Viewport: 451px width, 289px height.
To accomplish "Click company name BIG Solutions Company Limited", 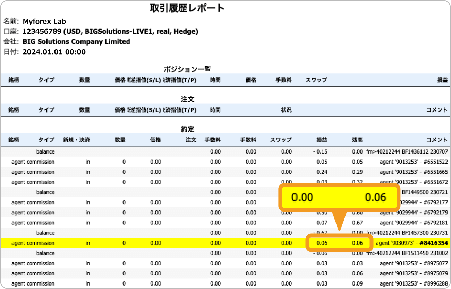I will (x=76, y=42).
